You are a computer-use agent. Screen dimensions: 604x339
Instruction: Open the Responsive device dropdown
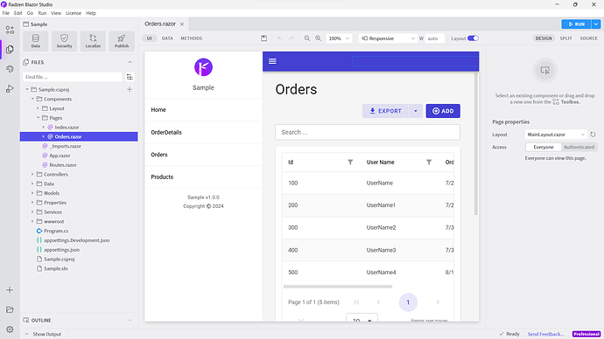(388, 38)
